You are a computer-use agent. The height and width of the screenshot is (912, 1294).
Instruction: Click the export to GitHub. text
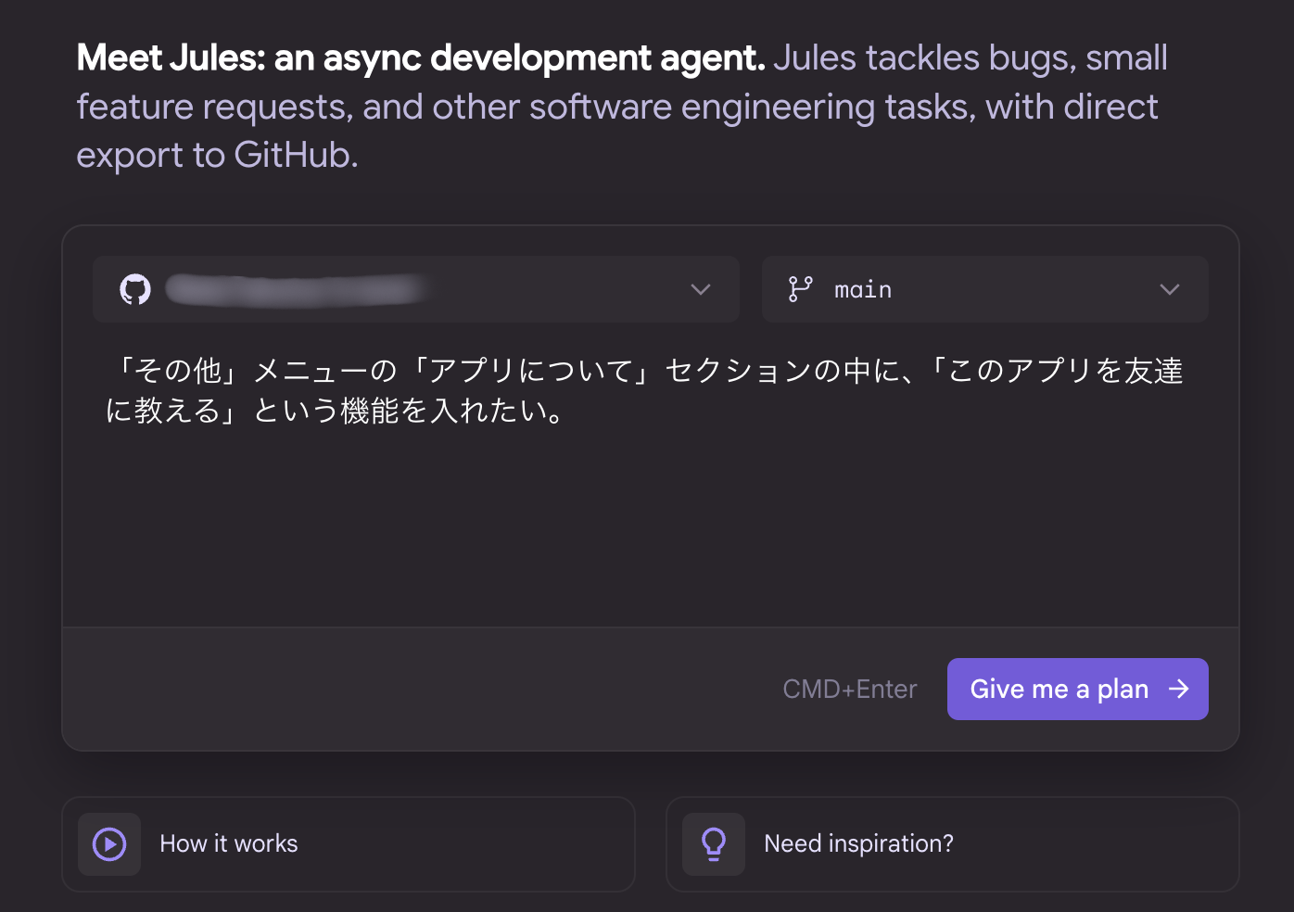click(x=217, y=155)
